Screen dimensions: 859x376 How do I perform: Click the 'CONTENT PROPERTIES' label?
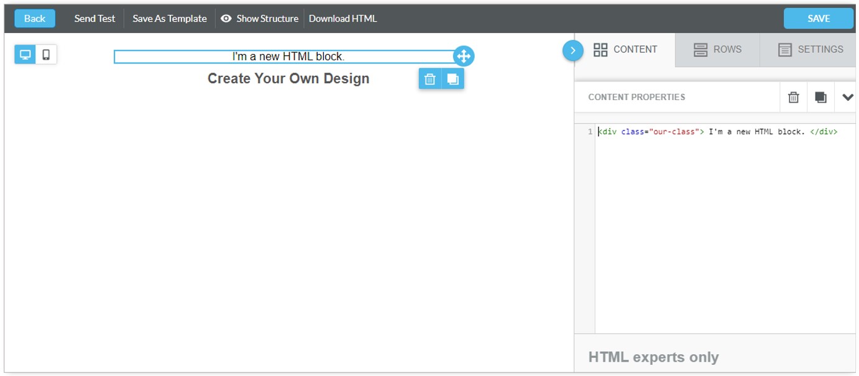tap(636, 98)
